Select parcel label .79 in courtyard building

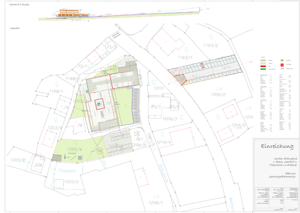108,103
